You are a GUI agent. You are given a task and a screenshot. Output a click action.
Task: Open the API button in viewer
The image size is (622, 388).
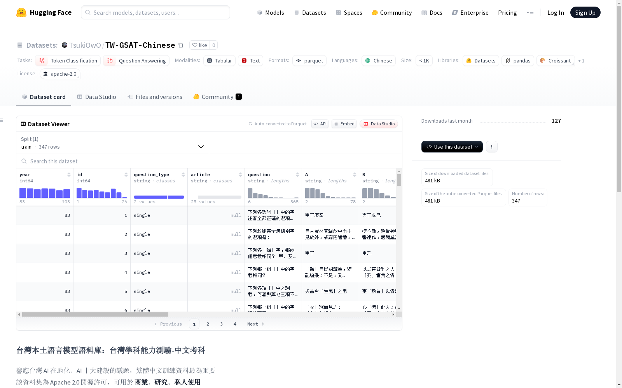320,124
